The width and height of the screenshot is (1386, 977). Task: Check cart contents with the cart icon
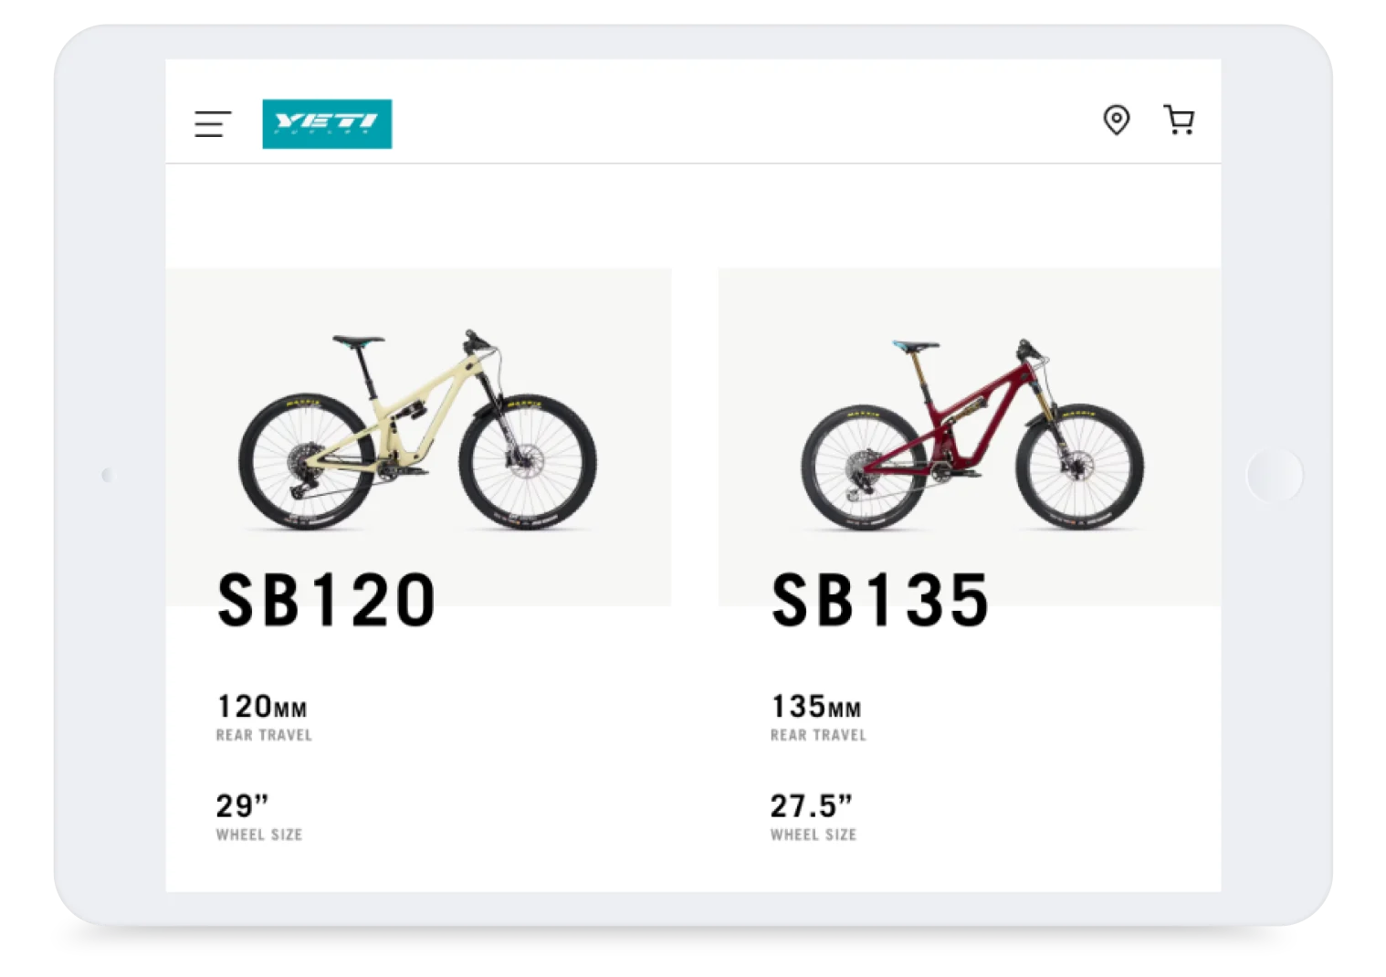(x=1180, y=120)
